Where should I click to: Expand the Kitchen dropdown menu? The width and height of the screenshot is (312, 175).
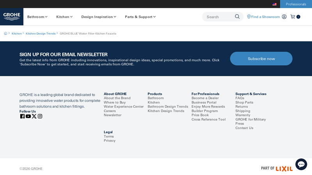64,17
